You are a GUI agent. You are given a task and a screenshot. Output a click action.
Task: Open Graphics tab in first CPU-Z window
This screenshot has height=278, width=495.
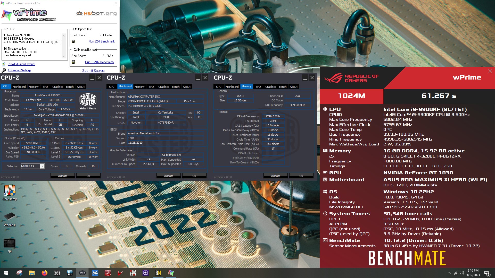[57, 87]
